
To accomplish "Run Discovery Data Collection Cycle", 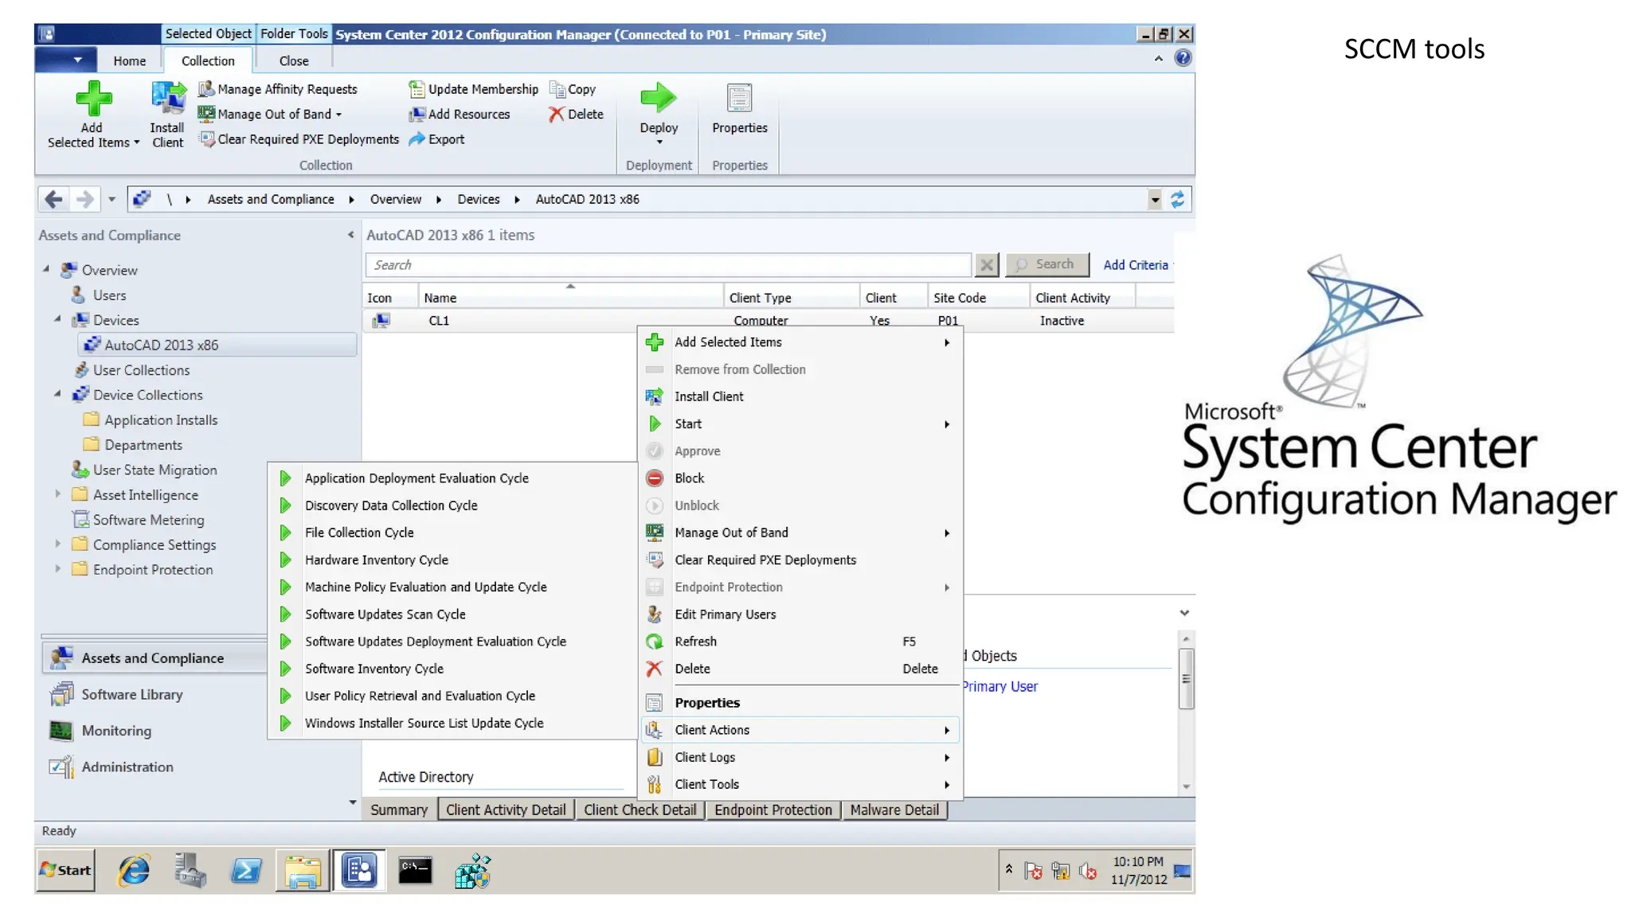I will 452,505.
